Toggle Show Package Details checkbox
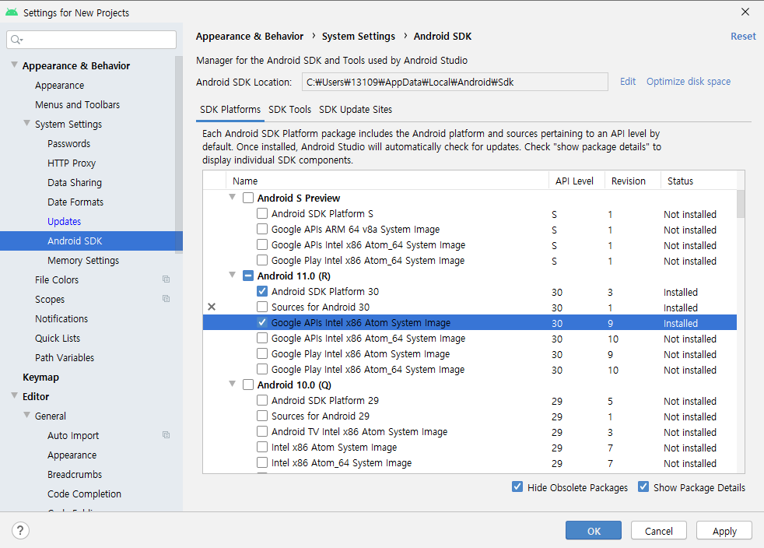Viewport: 764px width, 548px height. (x=643, y=487)
